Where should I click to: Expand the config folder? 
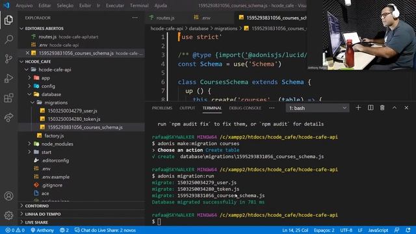click(x=81, y=86)
